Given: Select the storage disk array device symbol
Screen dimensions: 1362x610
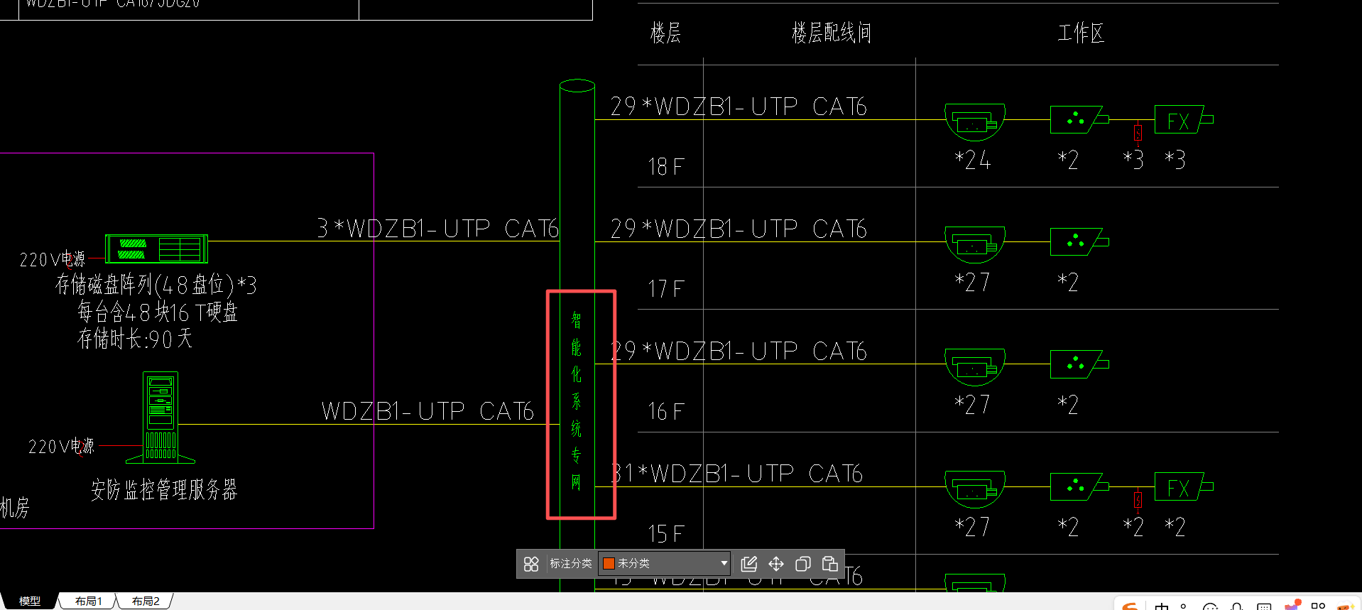Looking at the screenshot, I should (156, 249).
